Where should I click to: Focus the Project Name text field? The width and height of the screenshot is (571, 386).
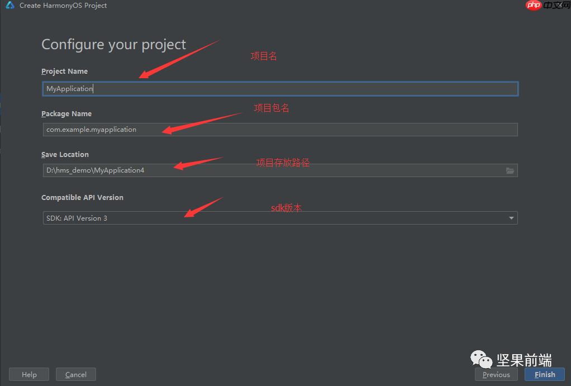(x=279, y=89)
